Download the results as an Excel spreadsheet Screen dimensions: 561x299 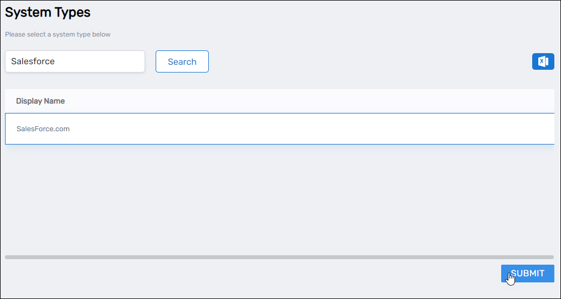click(543, 61)
